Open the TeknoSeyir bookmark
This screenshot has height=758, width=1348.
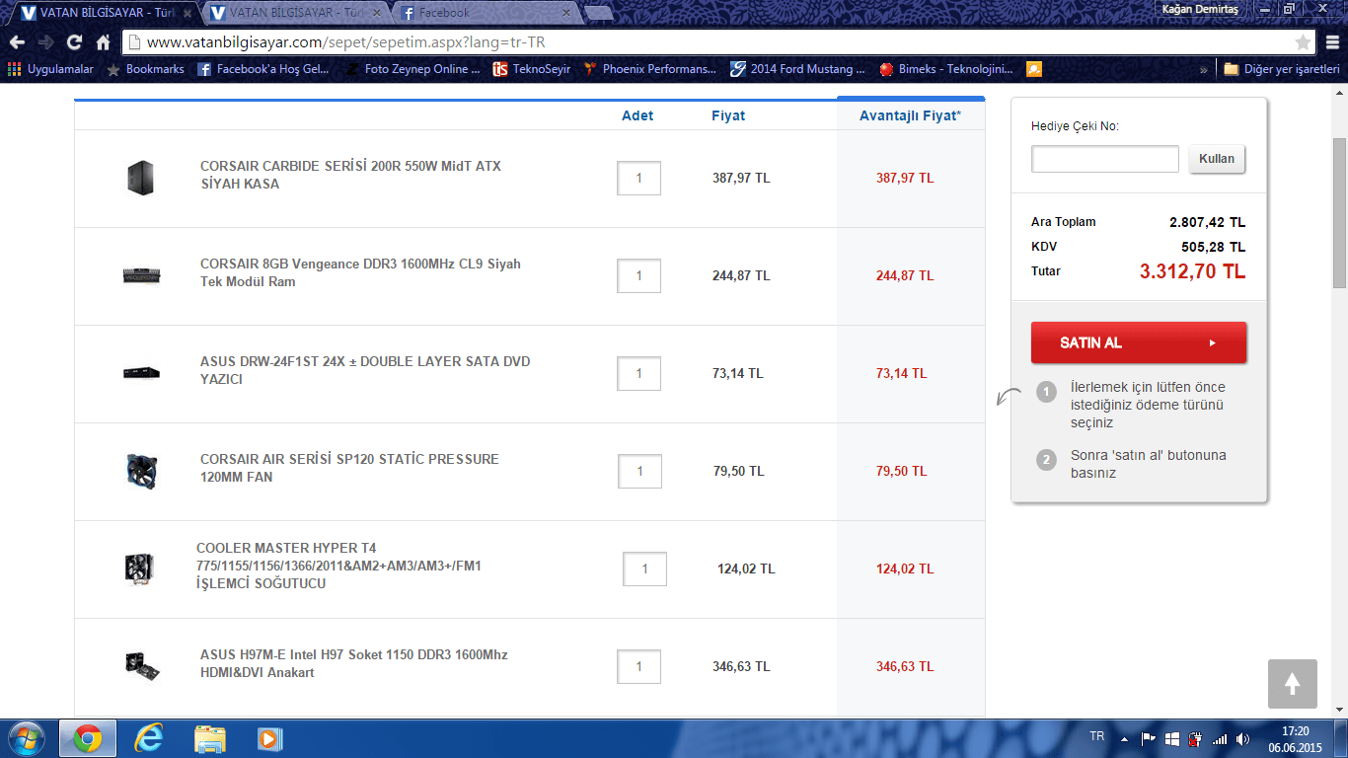click(531, 69)
